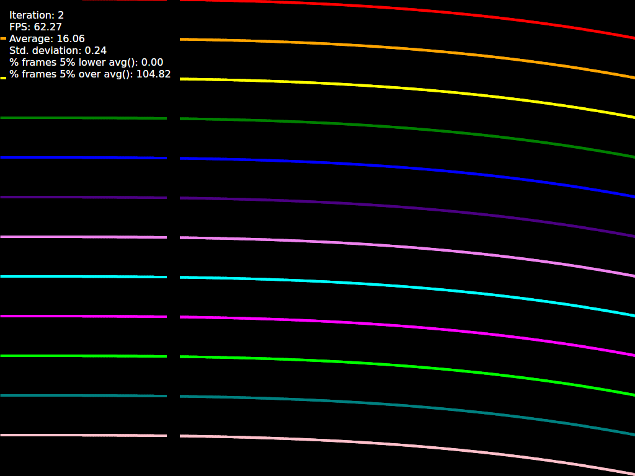This screenshot has height=476, width=635.
Task: Click the "Iteration: 2" text
Action: [x=37, y=15]
